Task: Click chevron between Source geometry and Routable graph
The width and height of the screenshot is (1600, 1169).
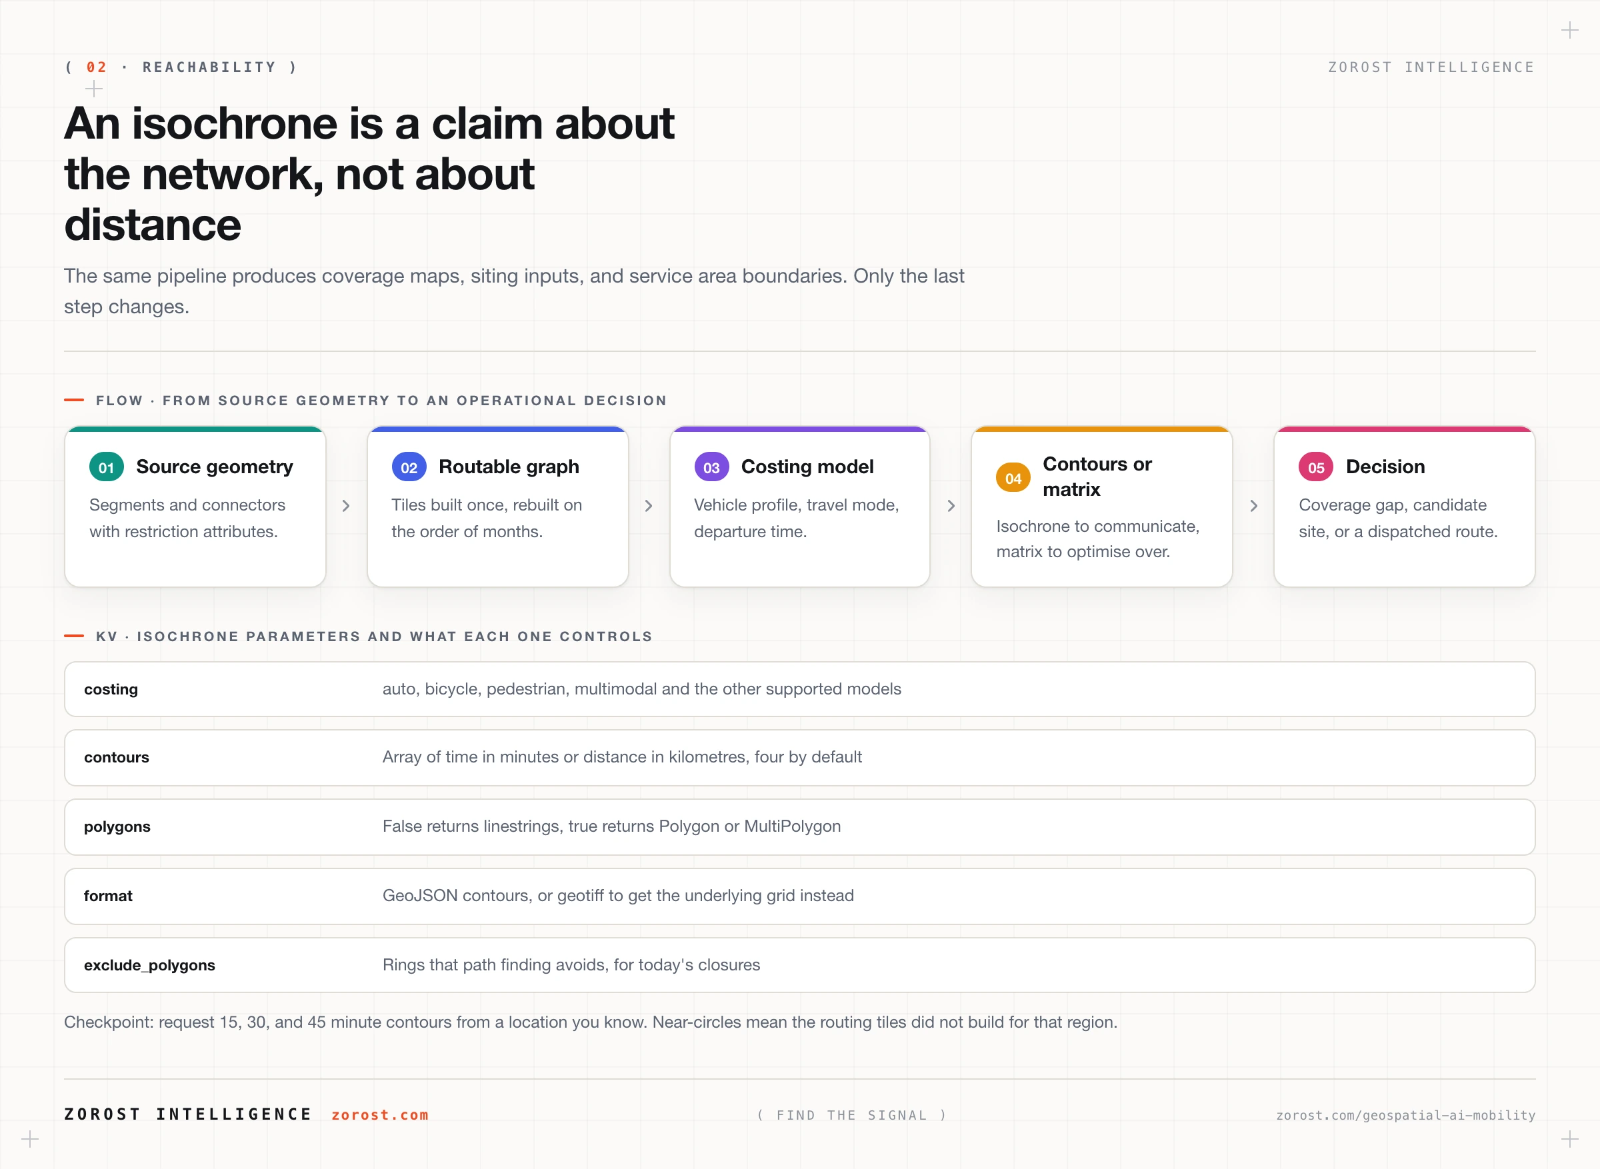Action: (346, 506)
